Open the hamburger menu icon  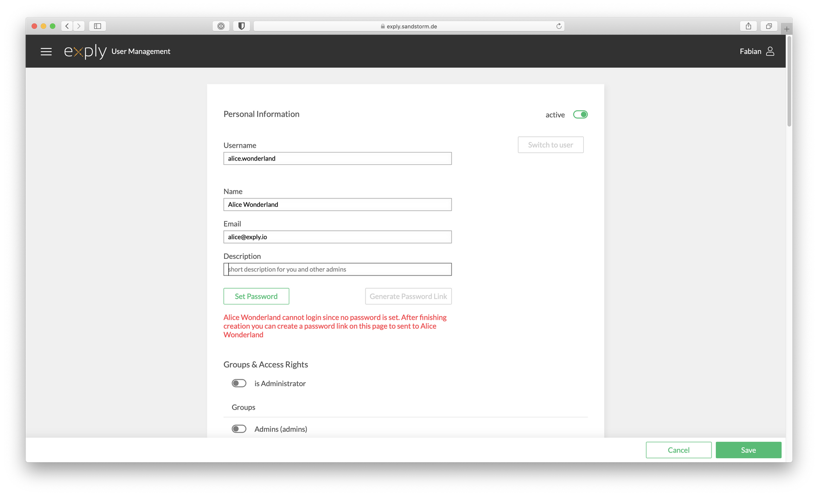point(46,52)
